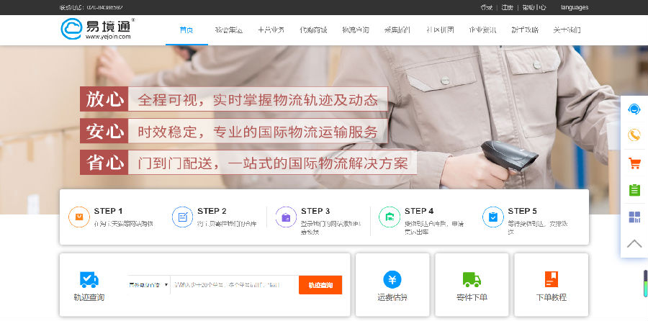Image resolution: width=648 pixels, height=321 pixels.
Task: Click the orange phone contact icon
Action: [x=634, y=135]
